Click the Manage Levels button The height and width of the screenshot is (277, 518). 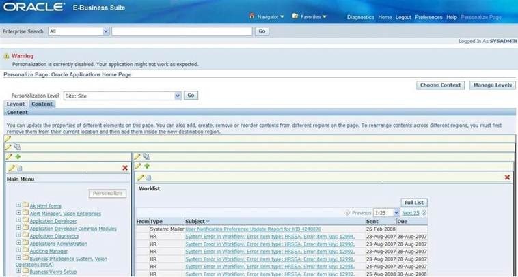tap(492, 85)
